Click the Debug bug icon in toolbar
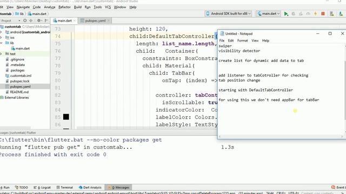Viewport: 346px width, 194px height. coord(293,13)
